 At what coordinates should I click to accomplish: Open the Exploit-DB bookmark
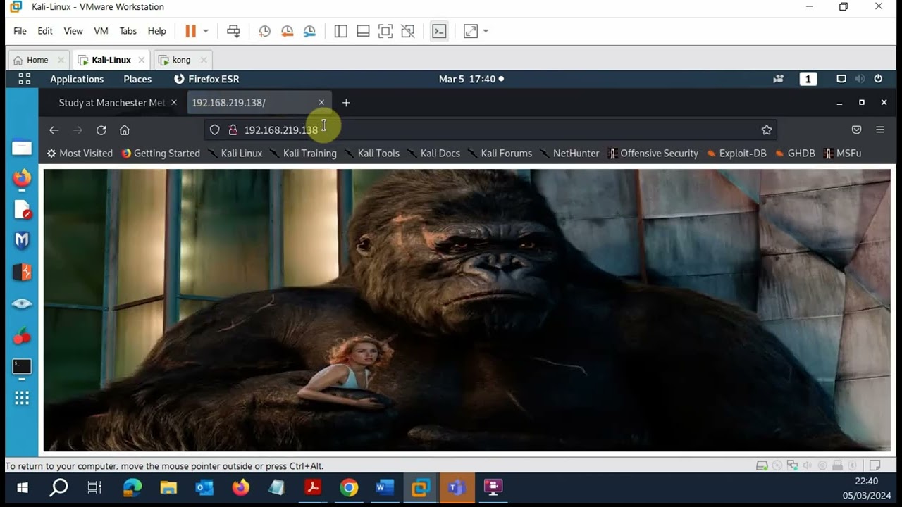pyautogui.click(x=736, y=154)
